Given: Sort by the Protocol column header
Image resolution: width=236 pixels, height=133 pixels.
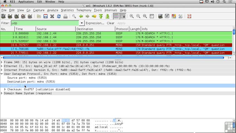Looking at the screenshot, I should (x=122, y=29).
